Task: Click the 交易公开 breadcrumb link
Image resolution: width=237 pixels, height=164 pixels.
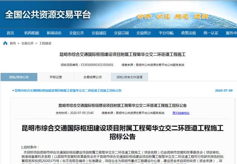Action: point(27,43)
